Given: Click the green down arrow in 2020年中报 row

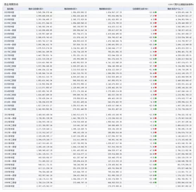Looking at the screenshot, I should click(156, 12).
